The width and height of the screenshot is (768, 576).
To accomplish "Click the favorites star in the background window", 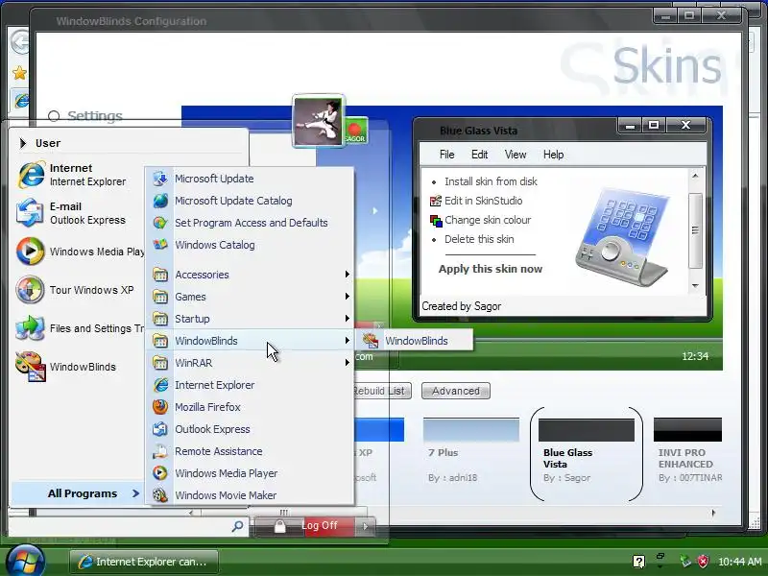I will click(x=19, y=73).
